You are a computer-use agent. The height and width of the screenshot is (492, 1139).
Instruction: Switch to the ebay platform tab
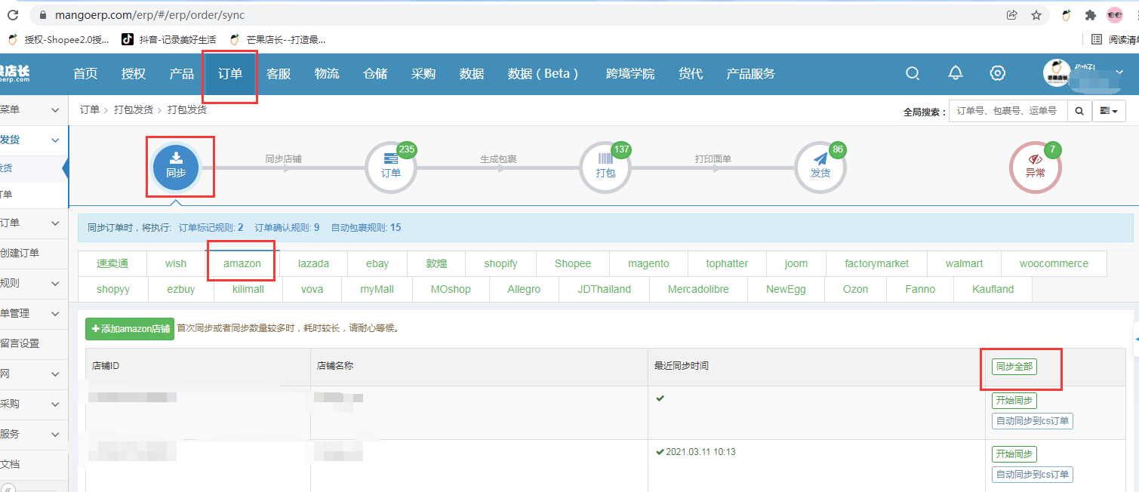(377, 263)
